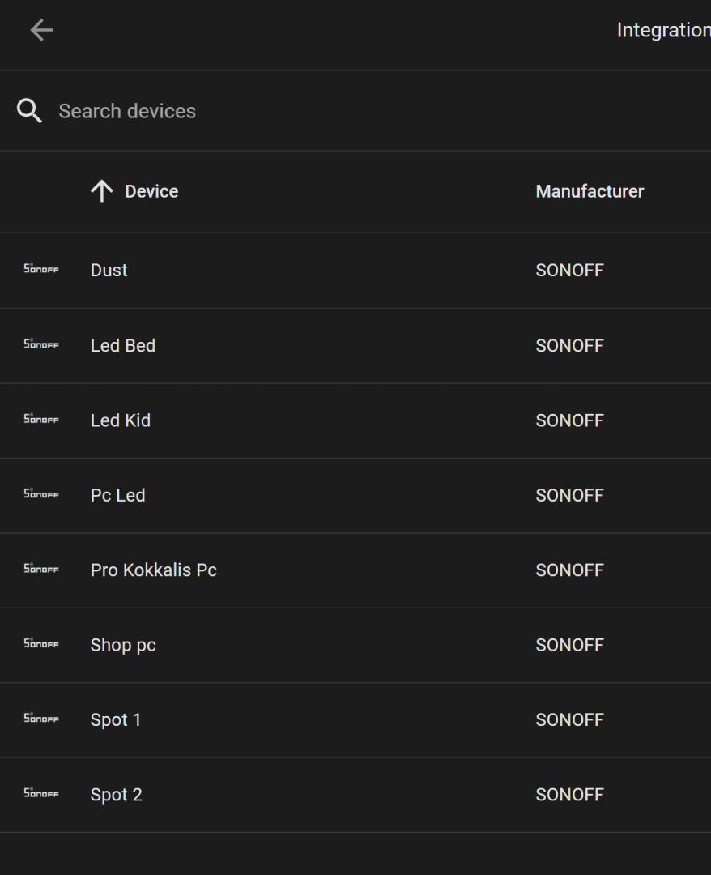Click the back arrow icon
This screenshot has width=711, height=875.
pos(42,30)
